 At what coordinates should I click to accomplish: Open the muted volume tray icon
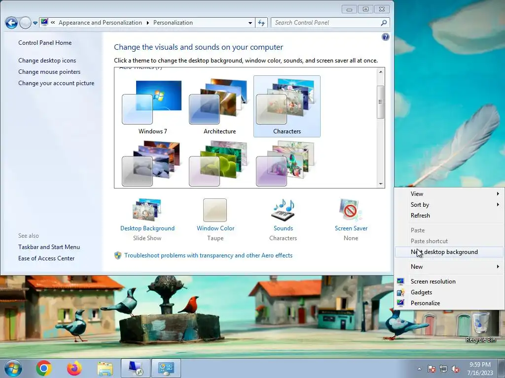455,369
